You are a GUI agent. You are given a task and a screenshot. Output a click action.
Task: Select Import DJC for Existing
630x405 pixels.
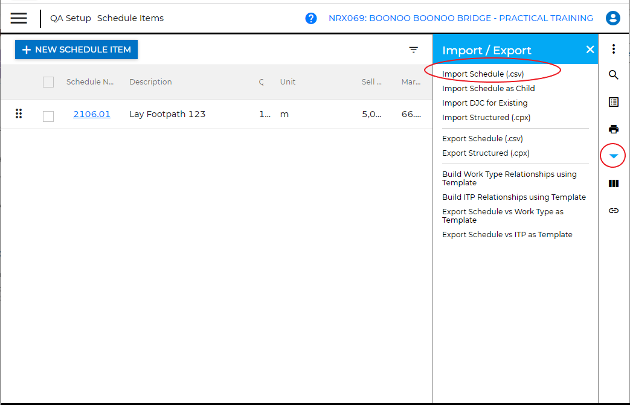tap(485, 103)
